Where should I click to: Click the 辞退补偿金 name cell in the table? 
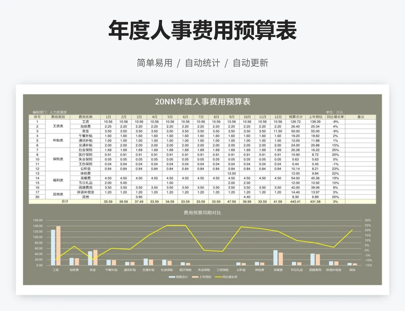tap(86, 192)
